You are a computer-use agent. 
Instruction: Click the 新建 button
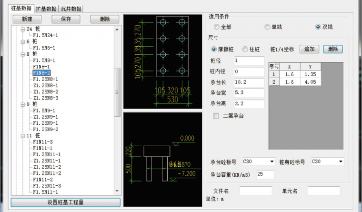(27, 19)
